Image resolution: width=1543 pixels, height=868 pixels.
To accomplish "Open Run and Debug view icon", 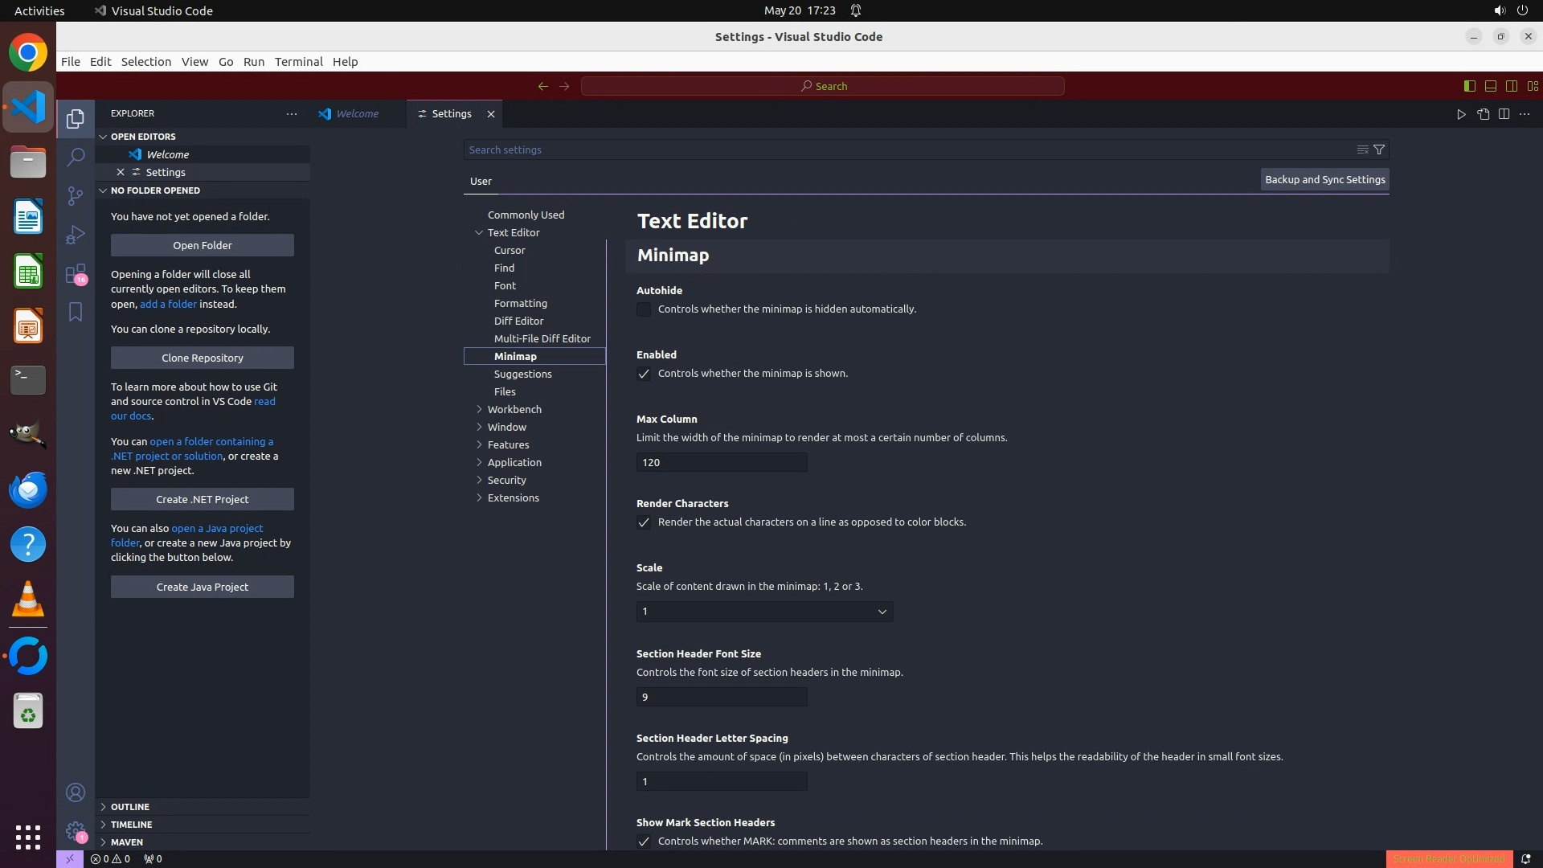I will (76, 235).
